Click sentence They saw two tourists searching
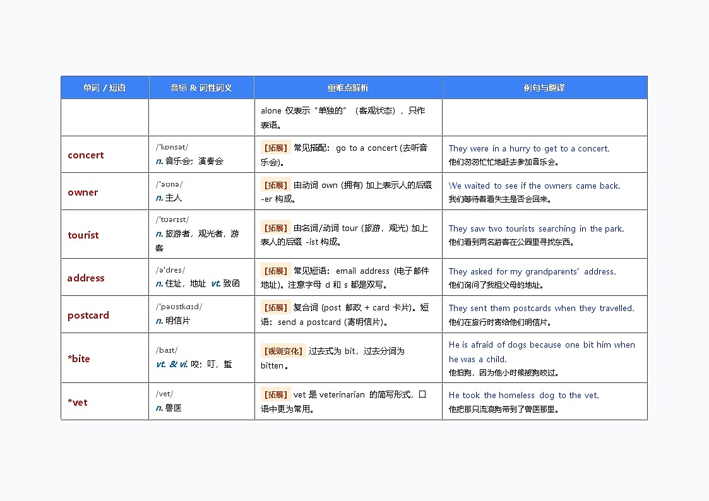The width and height of the screenshot is (709, 501). coord(536,228)
